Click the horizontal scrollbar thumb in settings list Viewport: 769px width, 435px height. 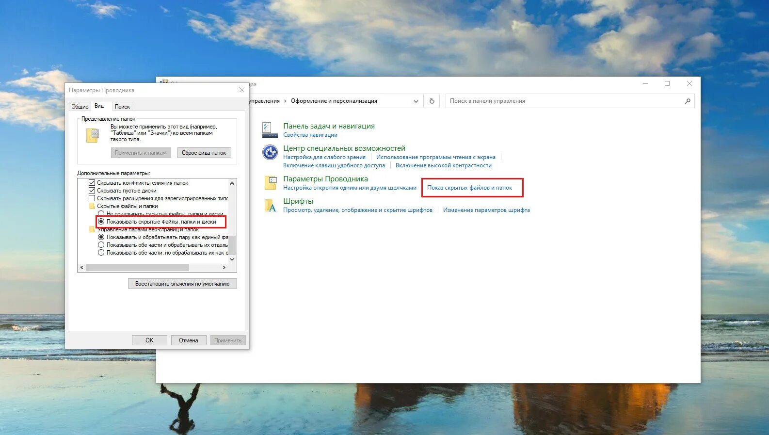(138, 268)
